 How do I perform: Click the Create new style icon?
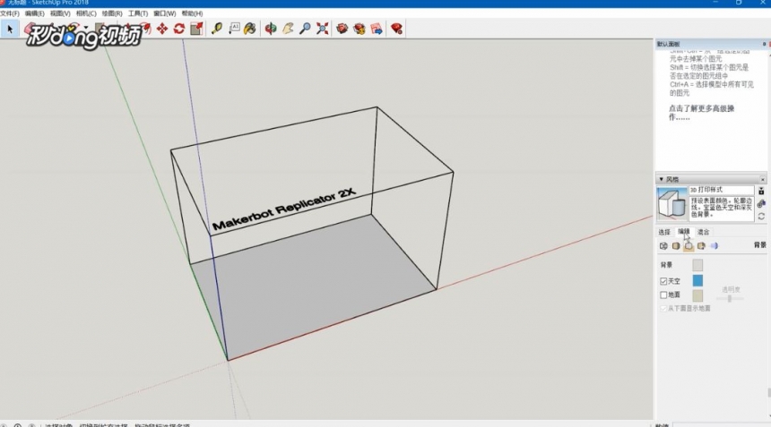(x=761, y=203)
